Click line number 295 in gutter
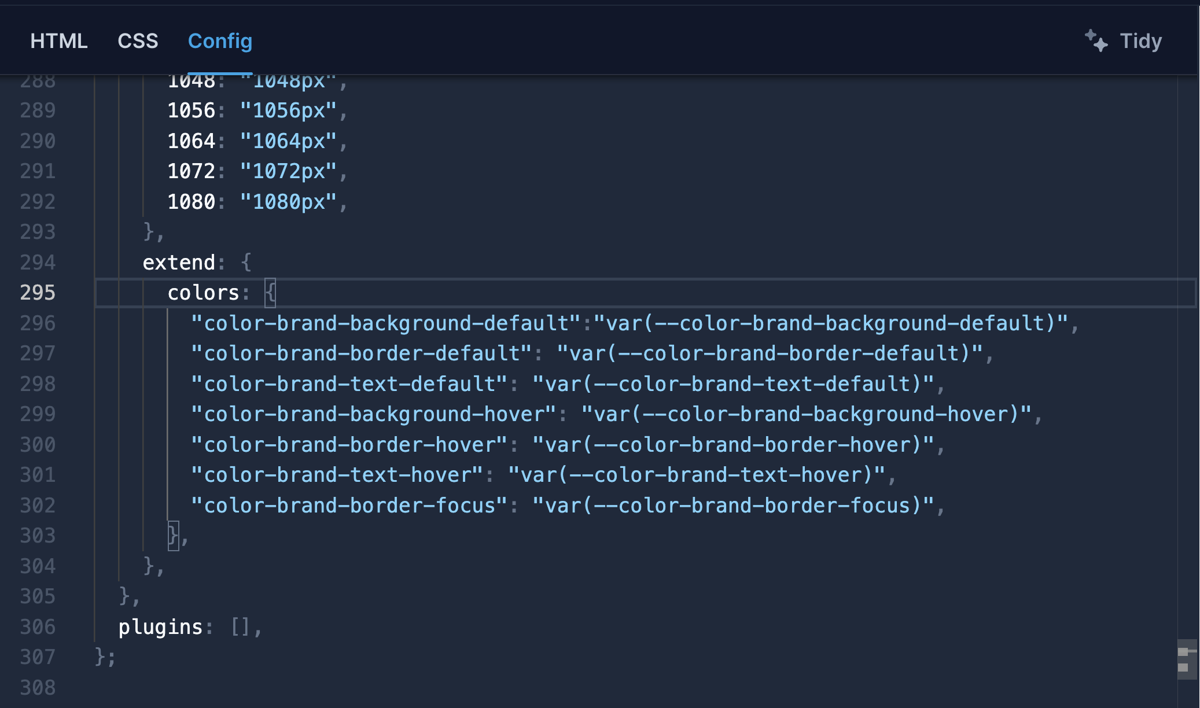Image resolution: width=1200 pixels, height=708 pixels. coord(38,293)
